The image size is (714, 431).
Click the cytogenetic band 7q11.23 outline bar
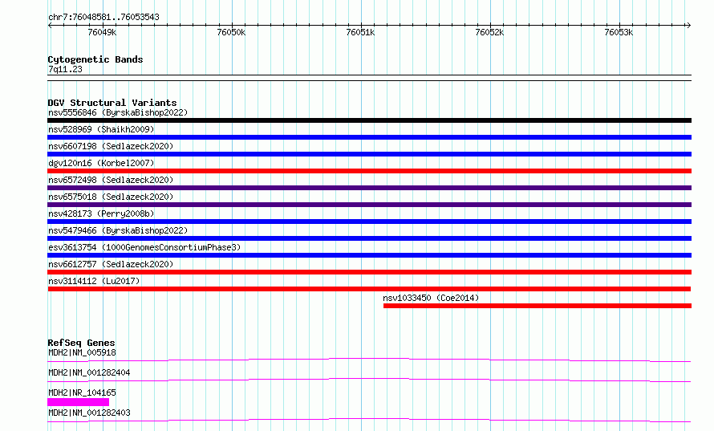369,78
